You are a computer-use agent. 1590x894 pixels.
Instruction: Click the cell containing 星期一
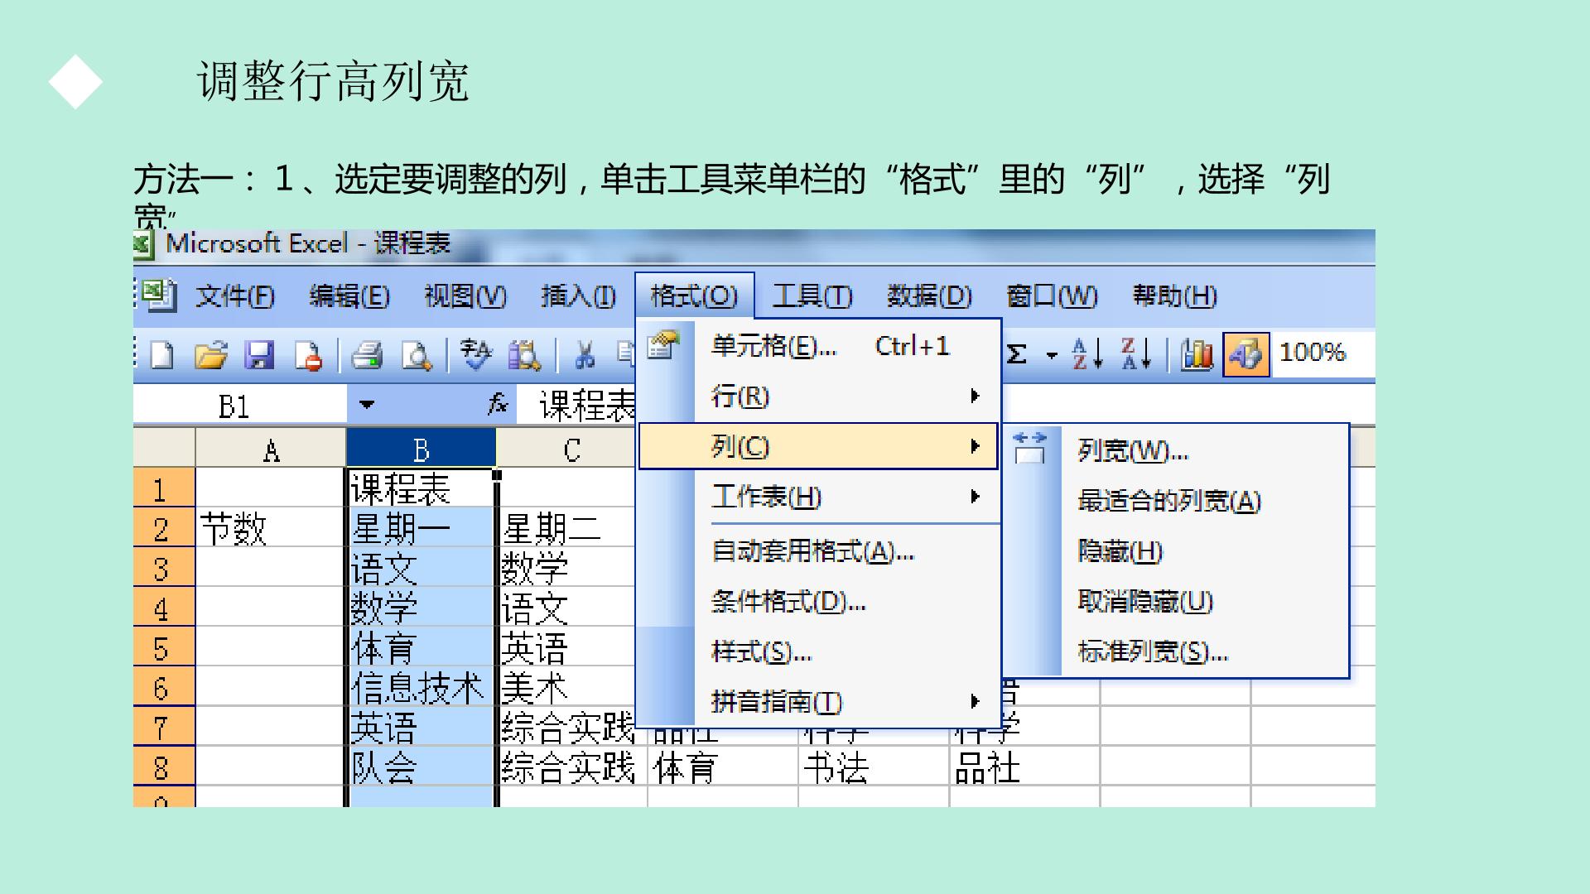click(x=421, y=527)
